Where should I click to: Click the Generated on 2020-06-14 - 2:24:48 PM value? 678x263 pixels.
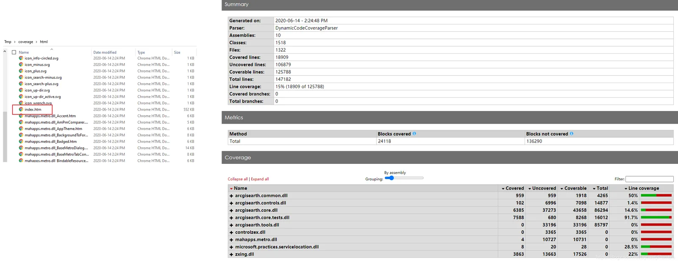point(301,20)
